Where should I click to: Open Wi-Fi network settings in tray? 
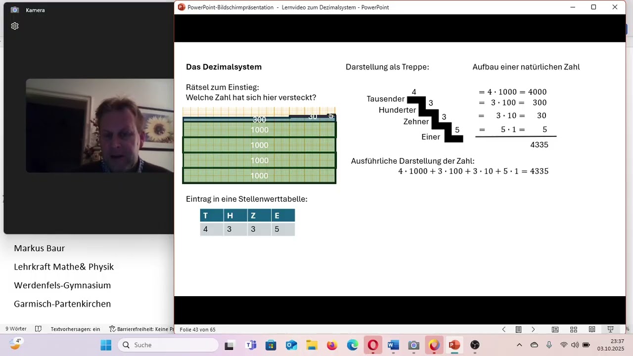(564, 345)
